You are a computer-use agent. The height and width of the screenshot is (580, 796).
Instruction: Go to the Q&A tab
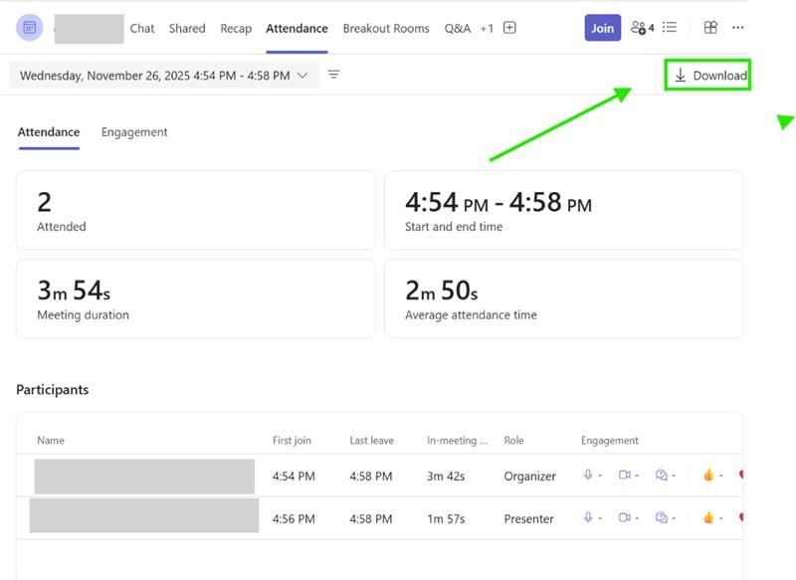click(x=458, y=29)
